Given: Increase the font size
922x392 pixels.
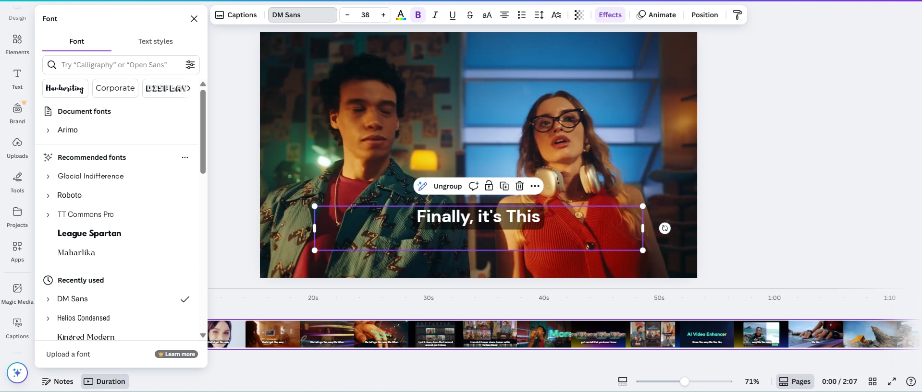Looking at the screenshot, I should (383, 15).
